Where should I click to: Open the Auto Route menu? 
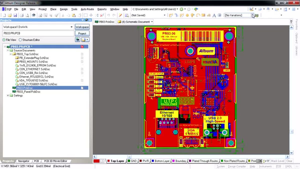click(87, 9)
